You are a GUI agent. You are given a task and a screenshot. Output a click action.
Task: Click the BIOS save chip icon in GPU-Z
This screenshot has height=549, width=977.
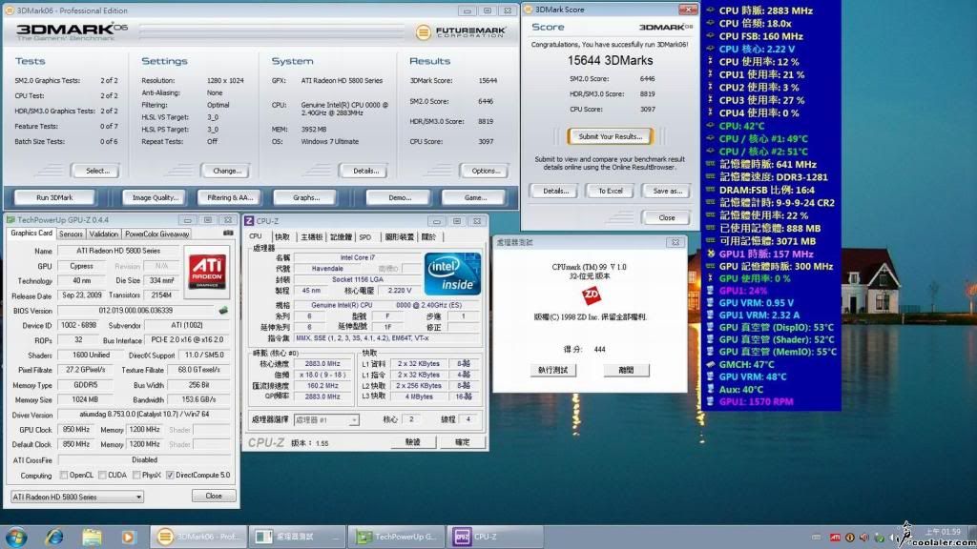tap(223, 311)
